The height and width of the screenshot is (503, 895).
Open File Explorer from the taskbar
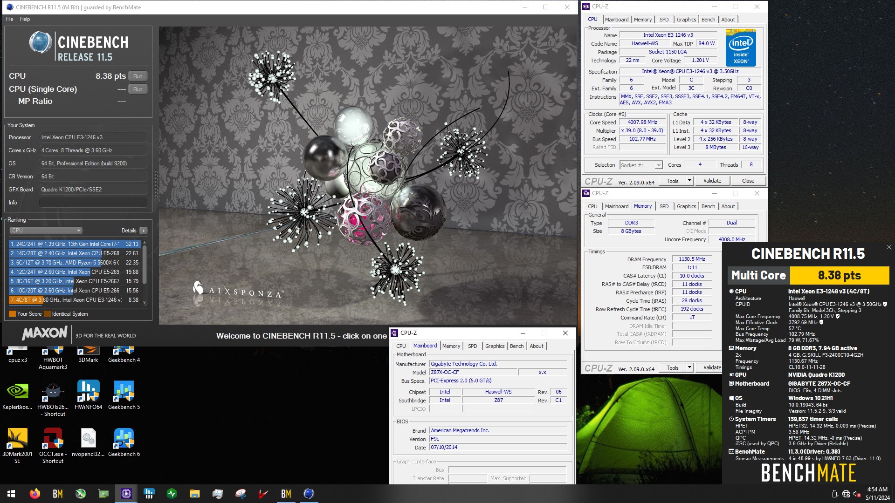(194, 494)
